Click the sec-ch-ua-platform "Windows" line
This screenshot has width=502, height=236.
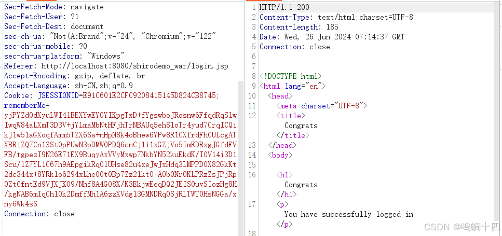(64, 57)
